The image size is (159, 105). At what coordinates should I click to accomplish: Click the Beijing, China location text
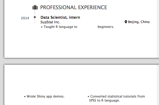coord(139,22)
